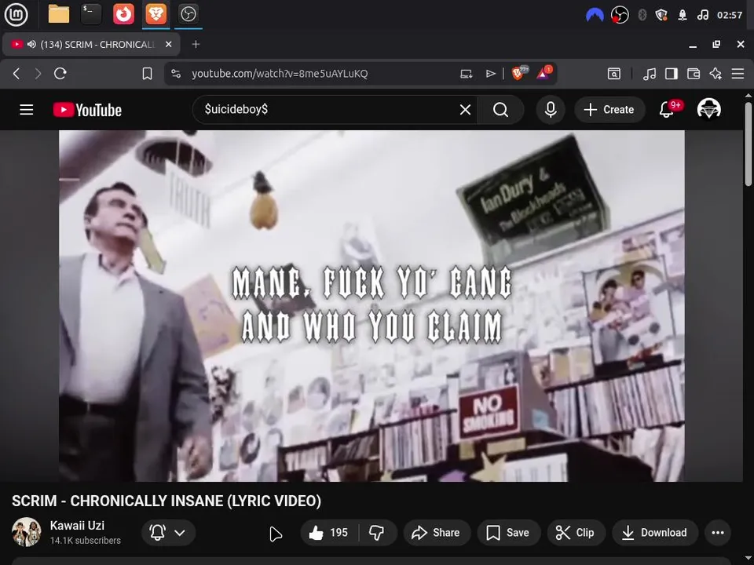Click the YouTube search magnifier button
Screen dimensions: 754x565
point(500,110)
